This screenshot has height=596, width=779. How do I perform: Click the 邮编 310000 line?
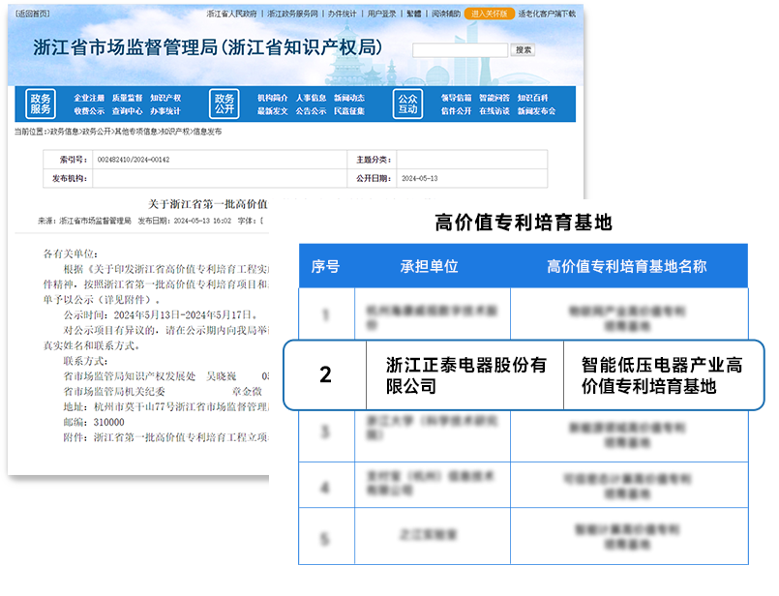pyautogui.click(x=94, y=422)
